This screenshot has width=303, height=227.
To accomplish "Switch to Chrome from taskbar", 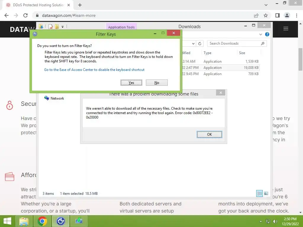I will pos(42,221).
